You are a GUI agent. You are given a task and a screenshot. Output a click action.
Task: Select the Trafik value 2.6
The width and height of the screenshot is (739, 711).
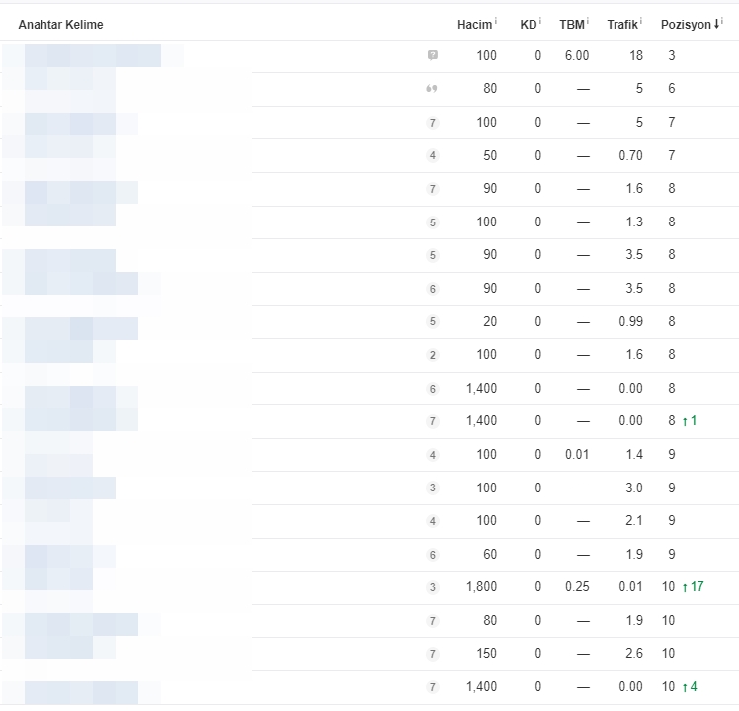click(634, 654)
